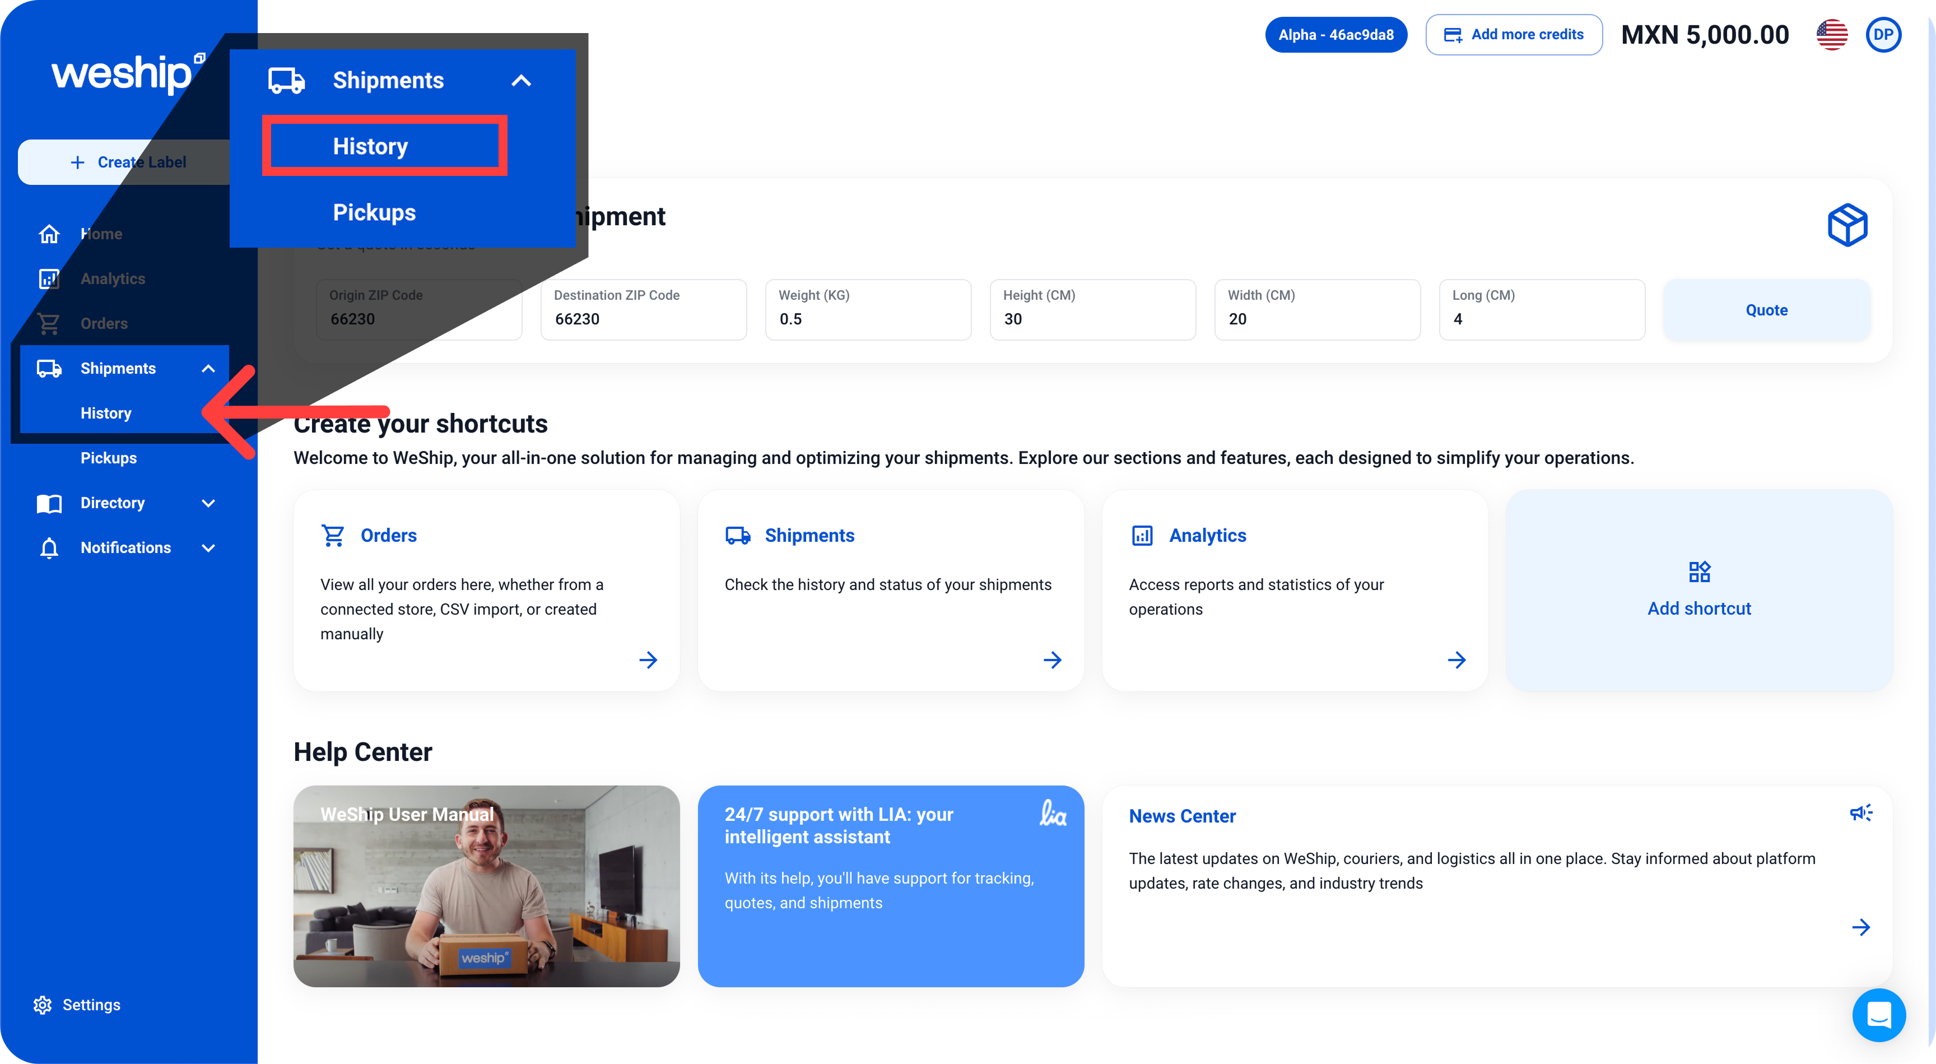Viewport: 1936px width, 1064px height.
Task: Click the Orders shortcut title
Action: tap(389, 536)
